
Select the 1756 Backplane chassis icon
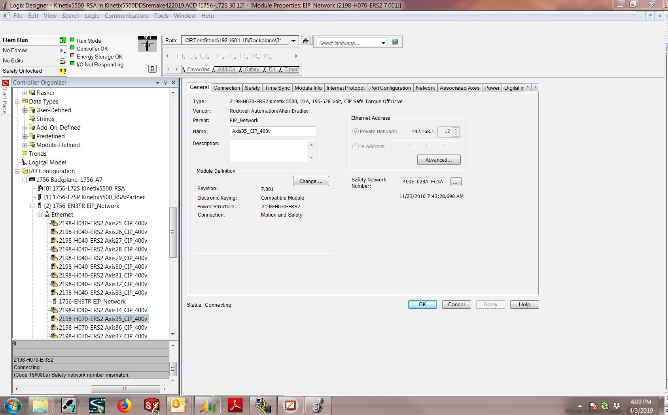[32, 180]
